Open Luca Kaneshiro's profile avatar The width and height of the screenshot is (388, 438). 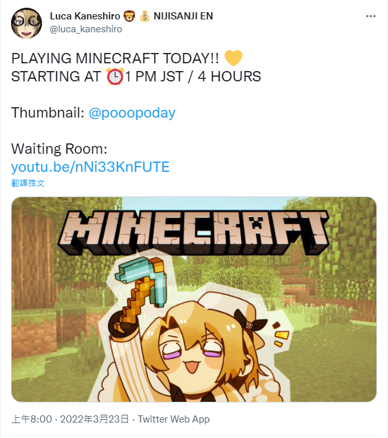(x=27, y=23)
